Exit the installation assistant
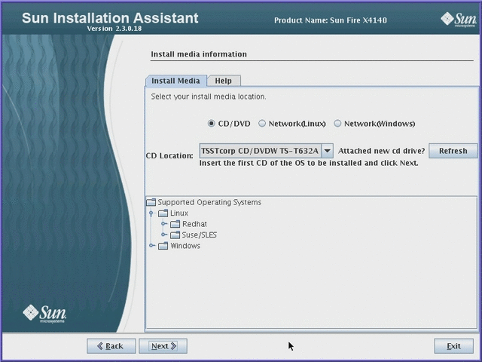 pyautogui.click(x=453, y=346)
